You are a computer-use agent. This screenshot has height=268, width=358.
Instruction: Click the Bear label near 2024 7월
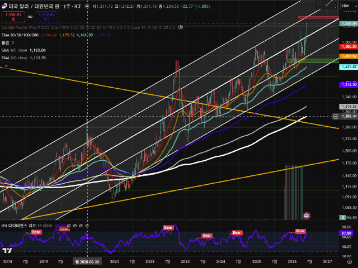237,232
